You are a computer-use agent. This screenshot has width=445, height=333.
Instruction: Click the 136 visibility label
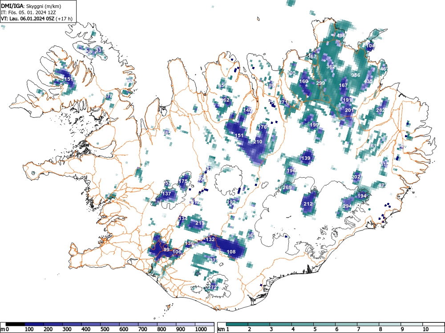coord(190,243)
